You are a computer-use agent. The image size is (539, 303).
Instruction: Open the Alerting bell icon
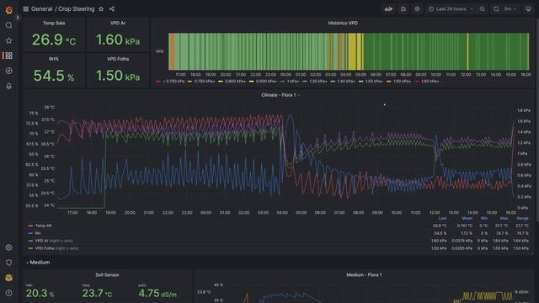tap(9, 86)
